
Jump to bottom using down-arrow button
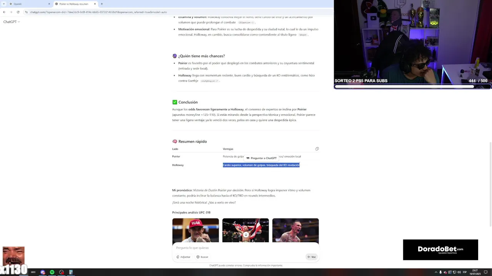[246, 235]
